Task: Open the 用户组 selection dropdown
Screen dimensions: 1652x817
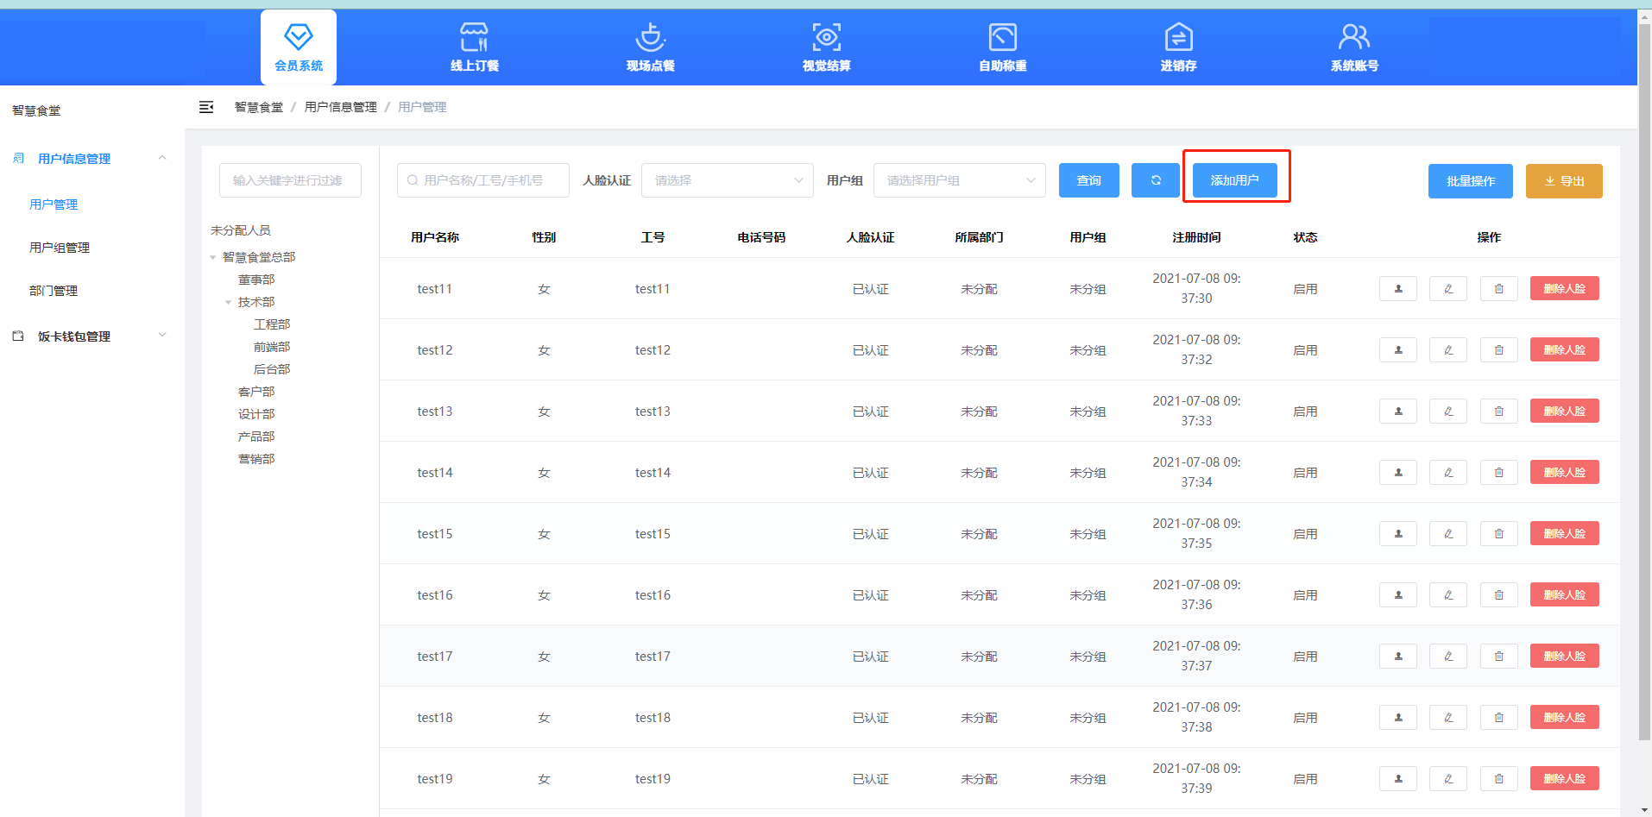Action: (959, 180)
